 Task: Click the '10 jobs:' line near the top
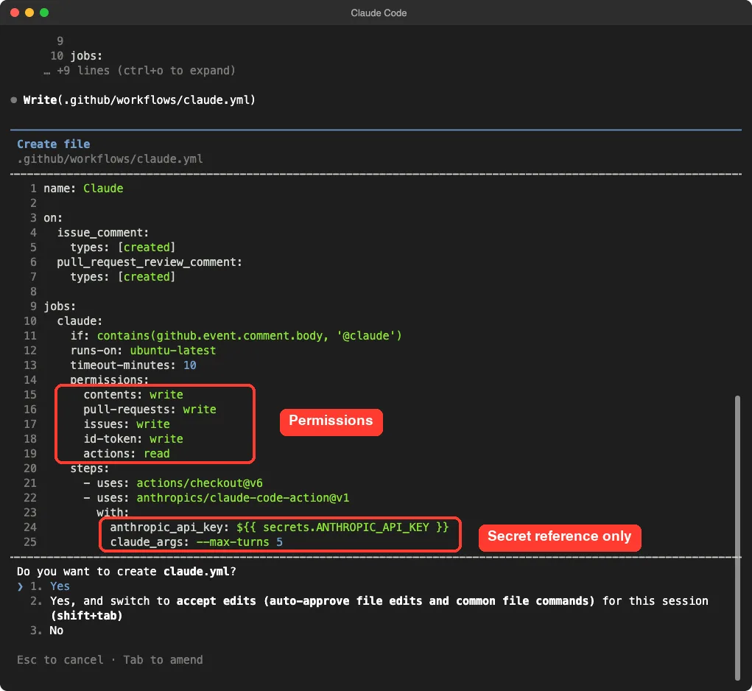(x=77, y=56)
